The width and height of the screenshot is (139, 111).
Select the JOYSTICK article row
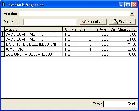tap(69, 49)
